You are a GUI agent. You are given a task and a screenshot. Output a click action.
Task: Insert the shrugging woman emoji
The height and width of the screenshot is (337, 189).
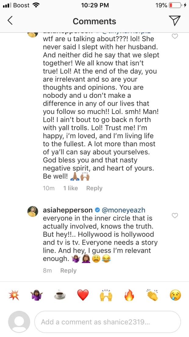(37, 295)
